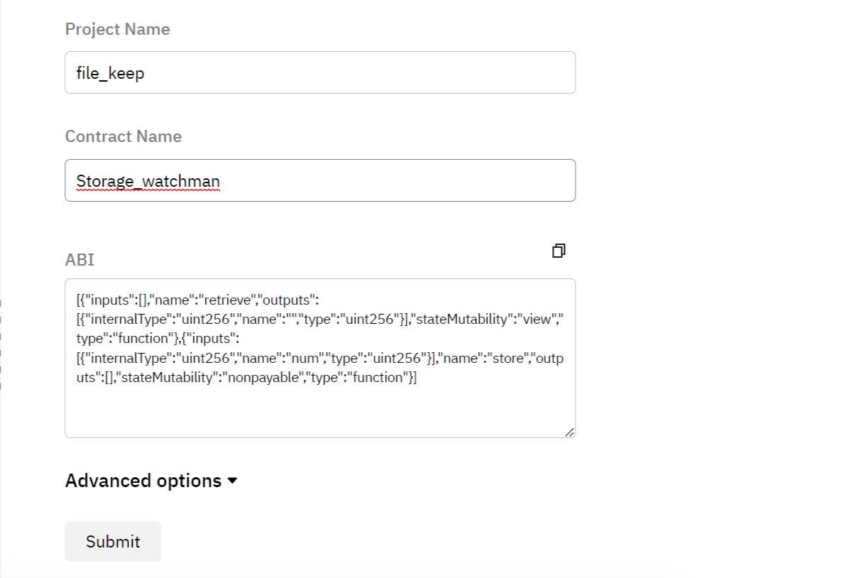Viewport: 849px width, 578px height.
Task: Place cursor in Storage_watchman text
Action: [148, 181]
